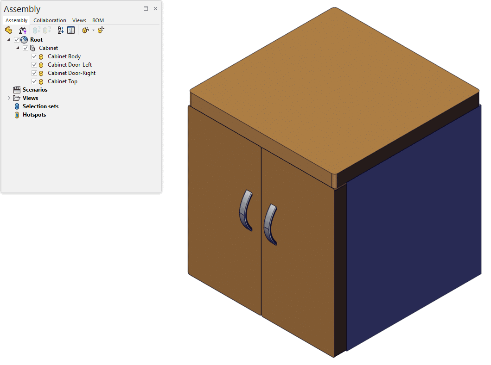Select the Root tree item
This screenshot has height=365, width=491.
click(x=36, y=40)
